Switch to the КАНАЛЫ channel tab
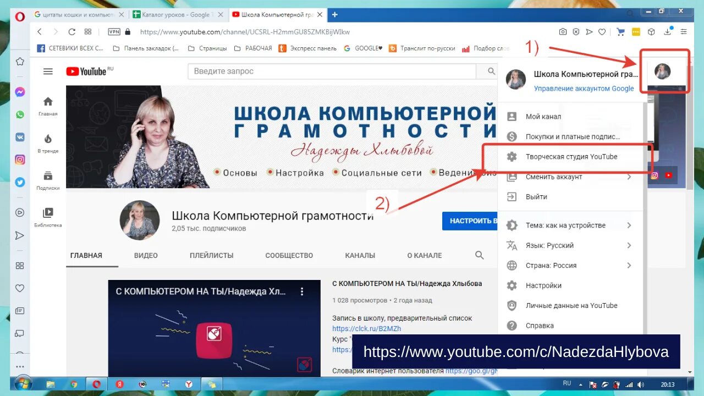Image resolution: width=704 pixels, height=396 pixels. [x=360, y=255]
